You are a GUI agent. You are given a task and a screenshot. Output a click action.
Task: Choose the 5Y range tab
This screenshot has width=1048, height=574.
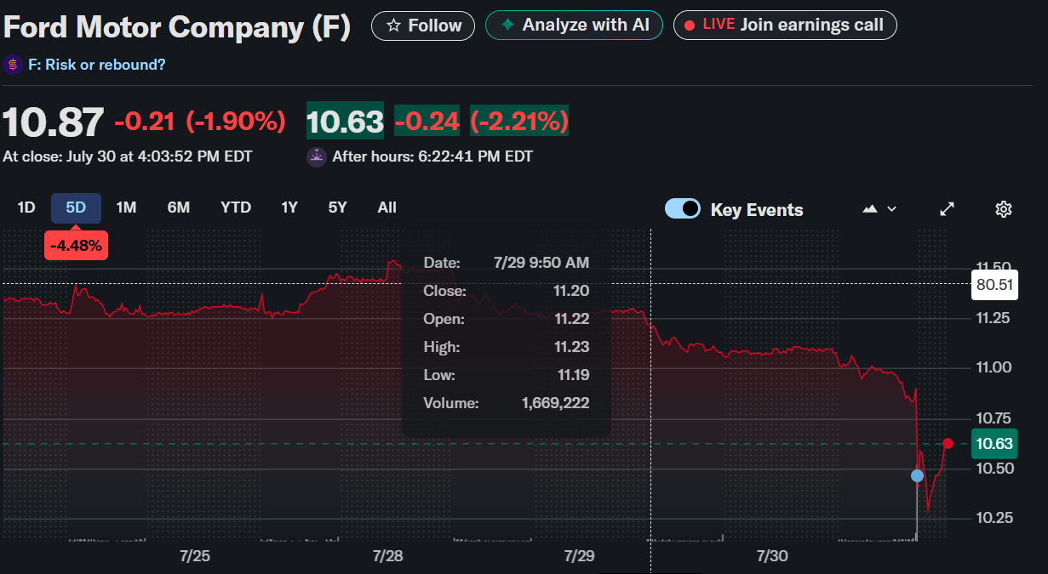pos(338,207)
